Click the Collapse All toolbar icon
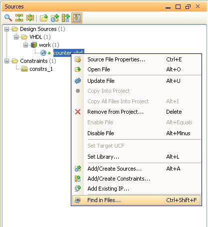 pos(19,18)
